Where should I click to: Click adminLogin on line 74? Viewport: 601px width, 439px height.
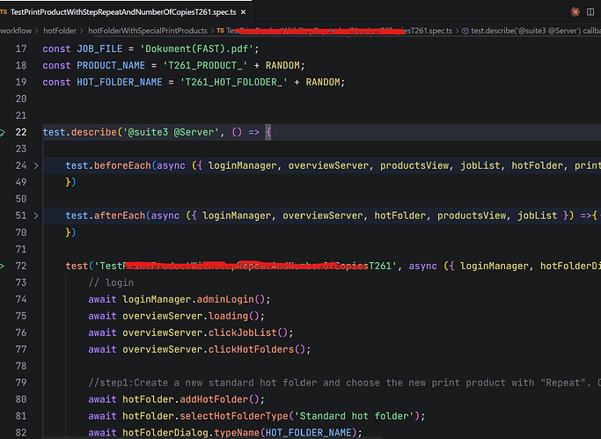[225, 300]
